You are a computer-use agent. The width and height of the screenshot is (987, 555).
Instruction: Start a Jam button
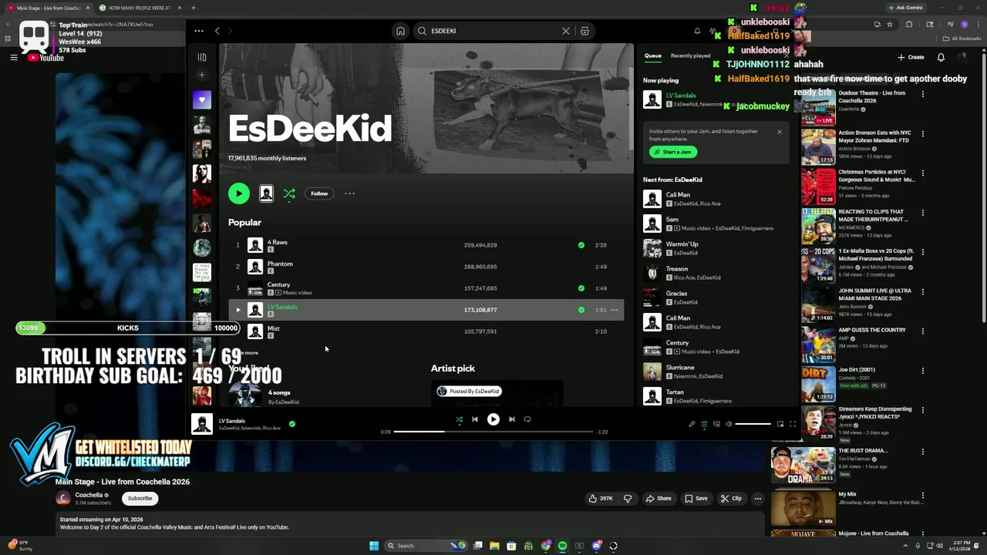pos(673,152)
